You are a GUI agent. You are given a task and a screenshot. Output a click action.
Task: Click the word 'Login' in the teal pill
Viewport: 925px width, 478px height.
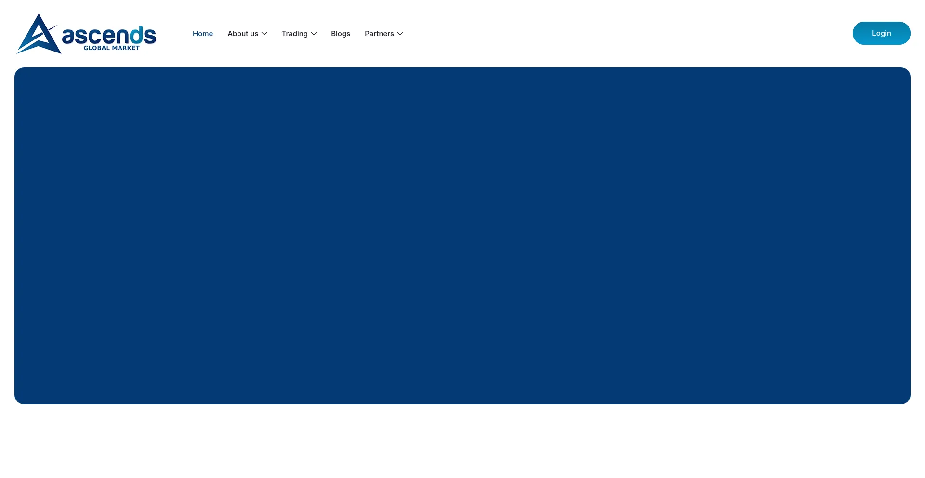(881, 33)
